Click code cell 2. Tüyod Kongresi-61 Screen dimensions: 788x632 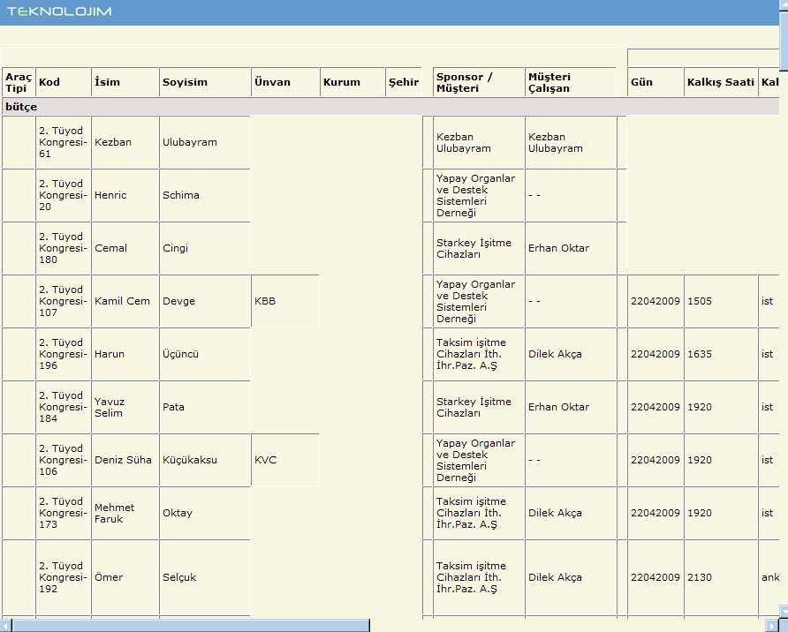click(x=64, y=142)
